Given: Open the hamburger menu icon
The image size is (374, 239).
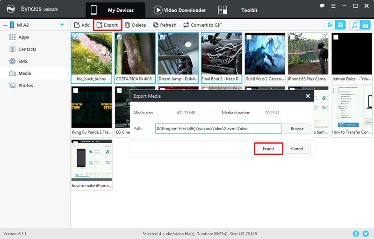Looking at the screenshot, I should coord(333,6).
